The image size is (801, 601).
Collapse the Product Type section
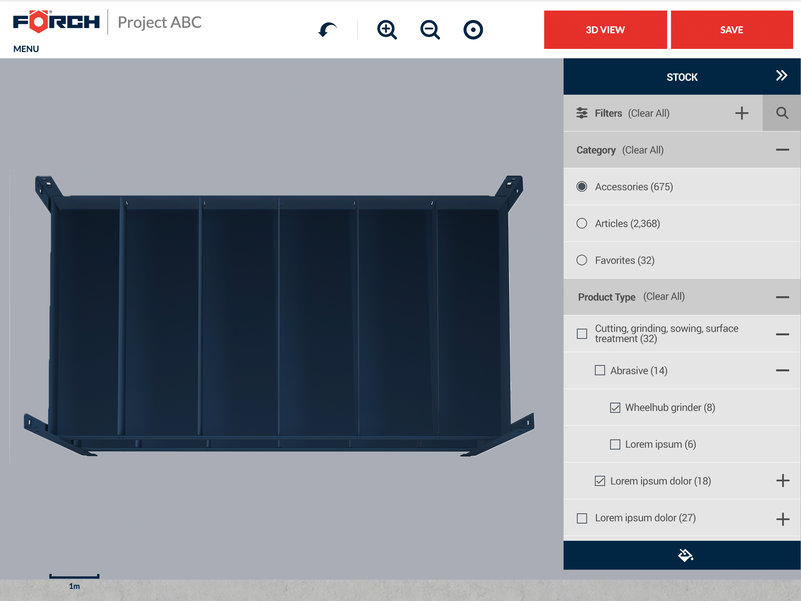(x=782, y=297)
